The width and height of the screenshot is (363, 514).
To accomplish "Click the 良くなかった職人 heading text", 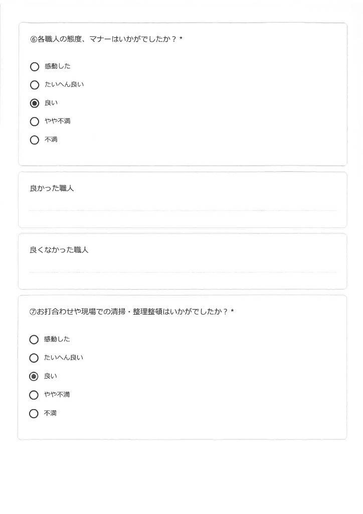I will tap(59, 250).
